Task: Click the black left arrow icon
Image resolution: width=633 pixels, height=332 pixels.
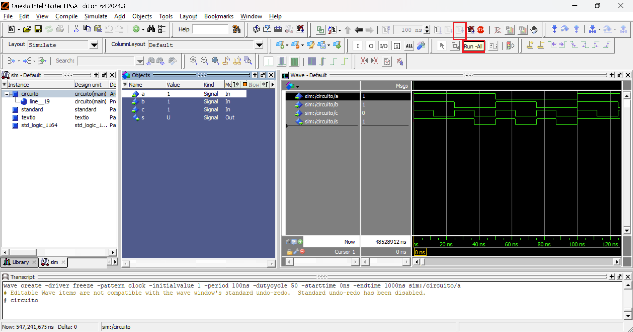Action: [359, 30]
